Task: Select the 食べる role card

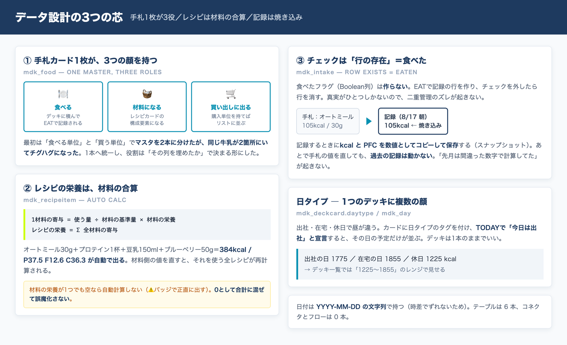Action: [x=63, y=107]
